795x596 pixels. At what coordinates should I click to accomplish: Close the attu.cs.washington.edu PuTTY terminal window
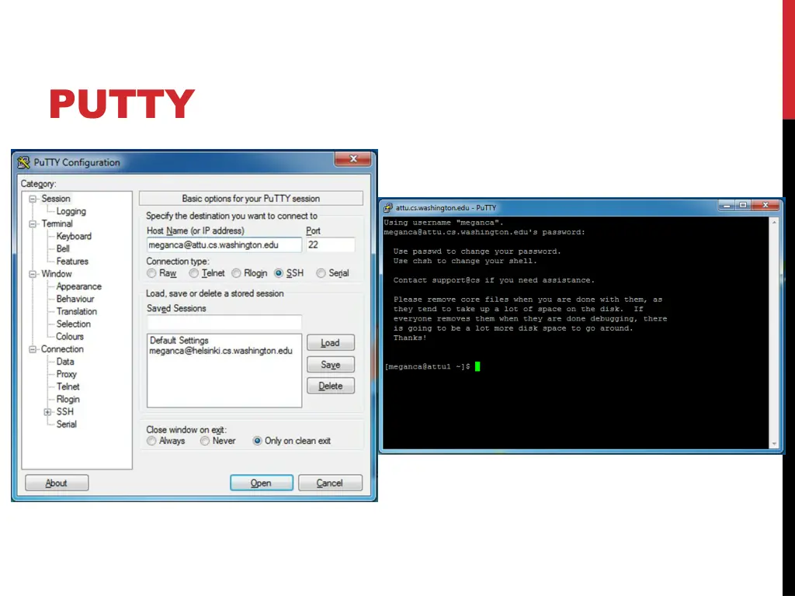pos(765,205)
